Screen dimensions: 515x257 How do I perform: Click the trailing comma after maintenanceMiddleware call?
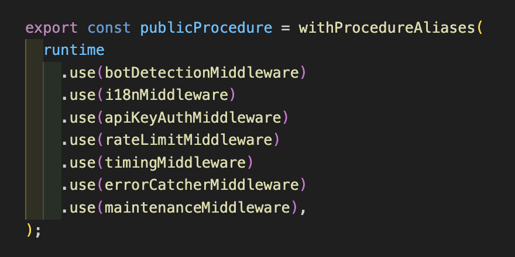303,207
